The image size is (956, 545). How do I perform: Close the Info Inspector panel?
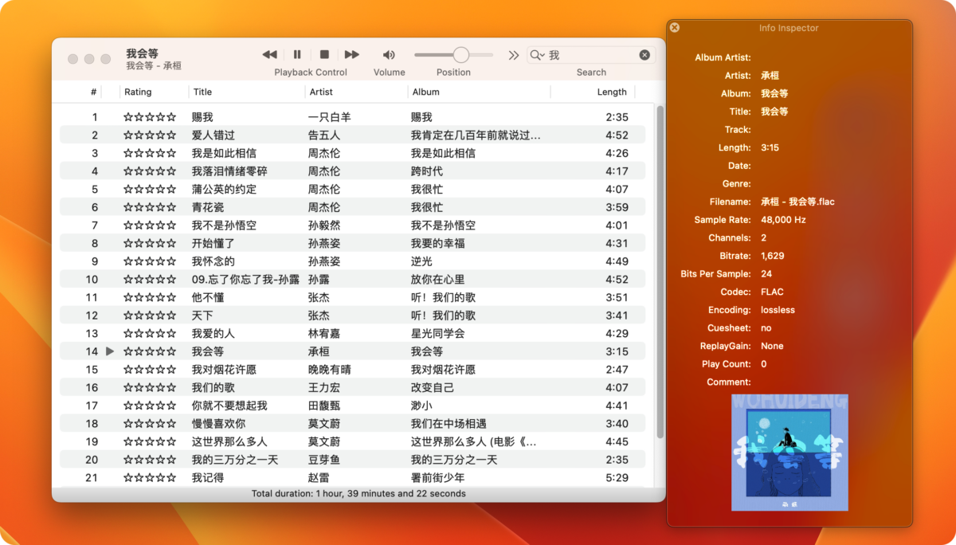[x=675, y=28]
